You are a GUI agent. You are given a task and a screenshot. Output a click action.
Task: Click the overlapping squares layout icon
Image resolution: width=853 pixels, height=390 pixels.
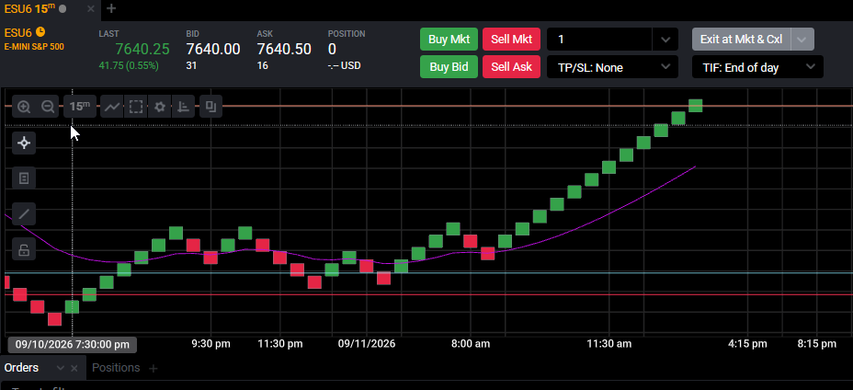coord(210,107)
